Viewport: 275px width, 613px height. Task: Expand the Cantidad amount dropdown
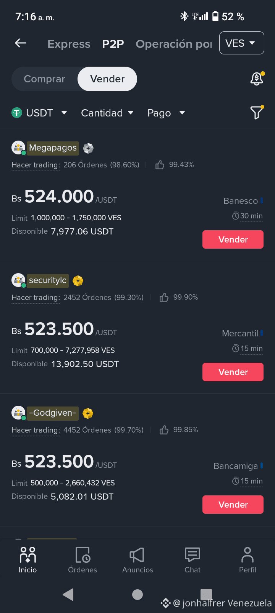point(107,113)
